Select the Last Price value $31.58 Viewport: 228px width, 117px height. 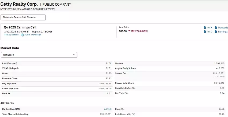point(123,31)
